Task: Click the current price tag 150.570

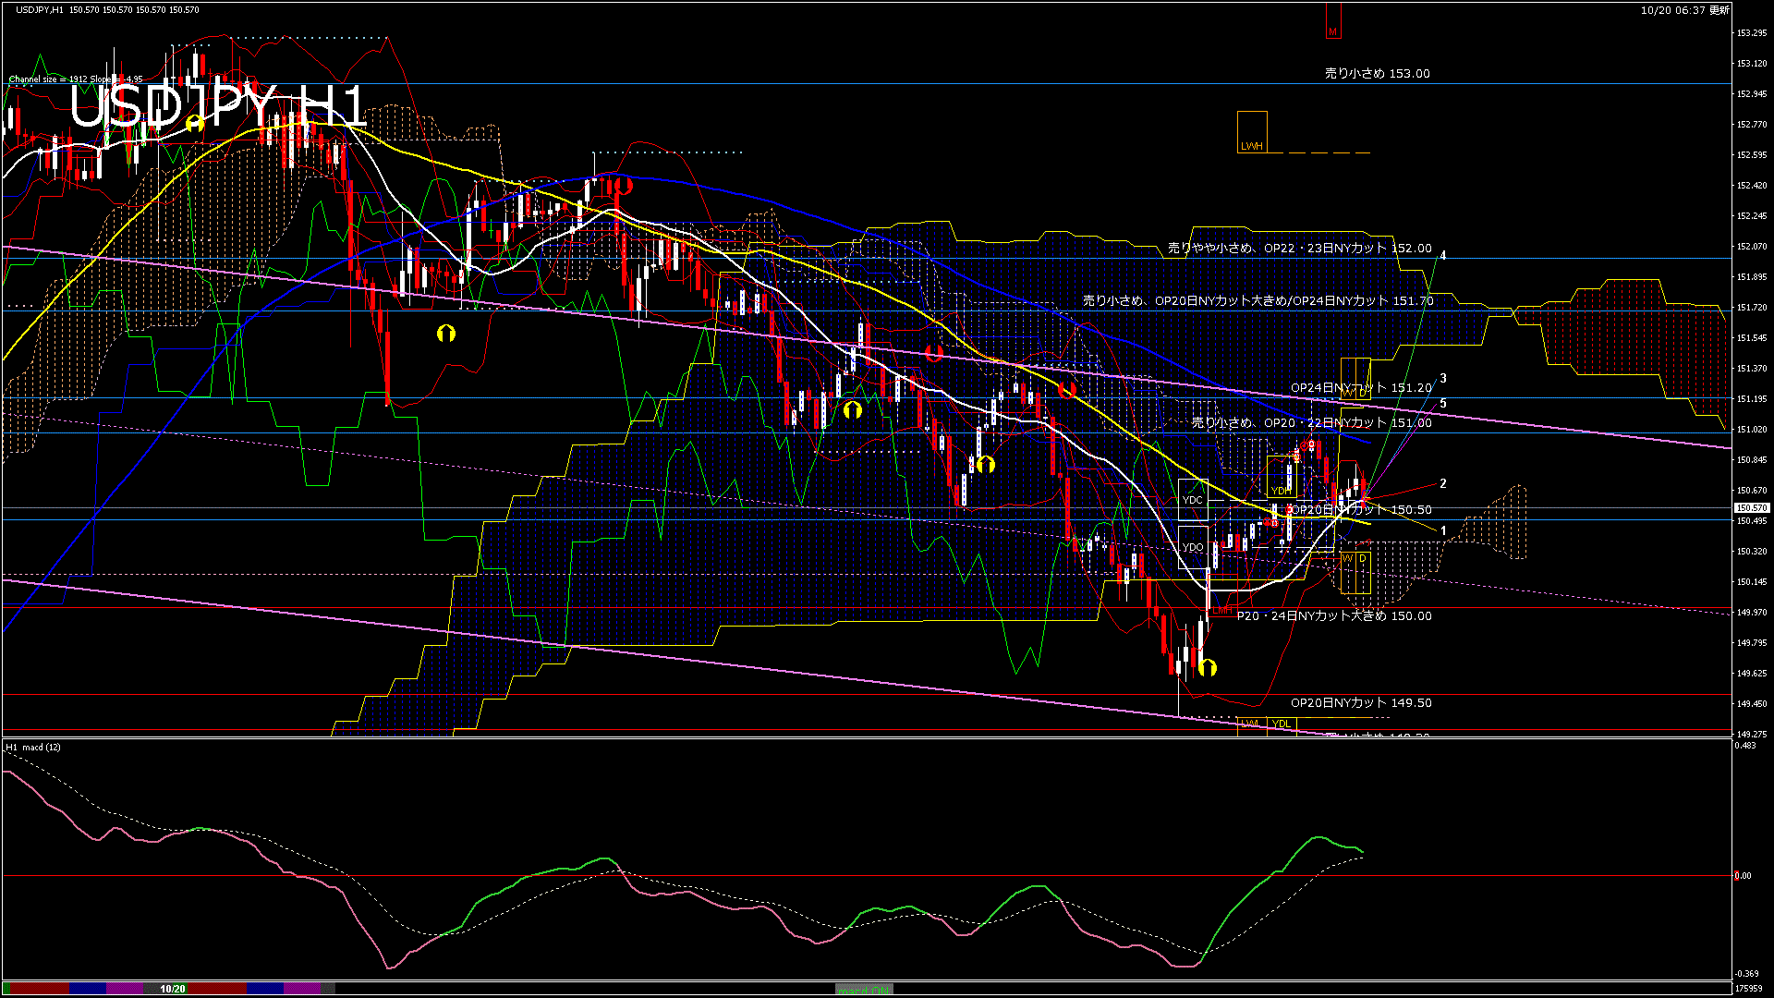Action: [x=1751, y=508]
